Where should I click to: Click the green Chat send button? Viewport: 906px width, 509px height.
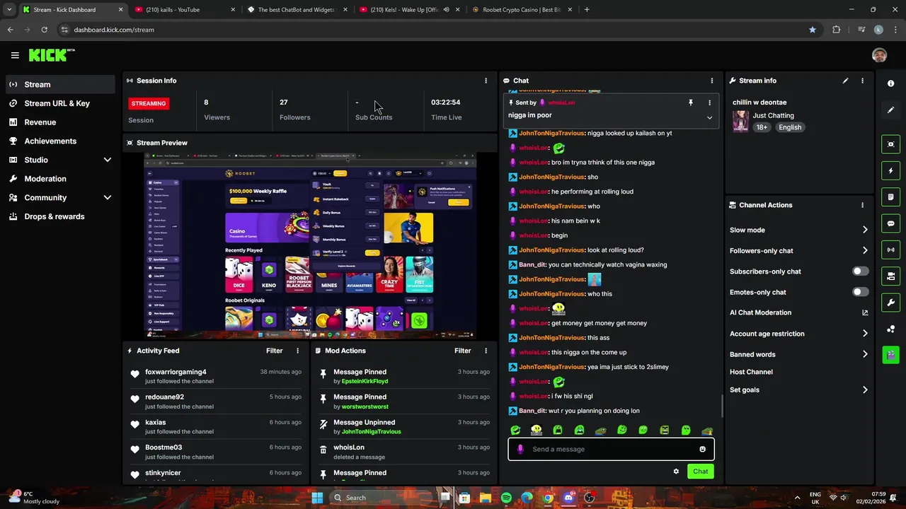[700, 472]
